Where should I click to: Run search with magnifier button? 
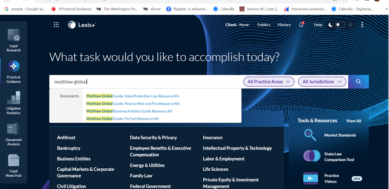[358, 82]
